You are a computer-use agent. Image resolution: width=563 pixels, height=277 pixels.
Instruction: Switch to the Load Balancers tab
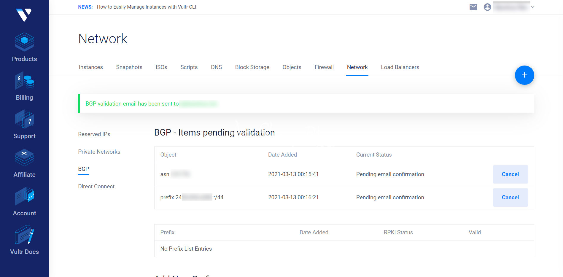click(x=400, y=67)
